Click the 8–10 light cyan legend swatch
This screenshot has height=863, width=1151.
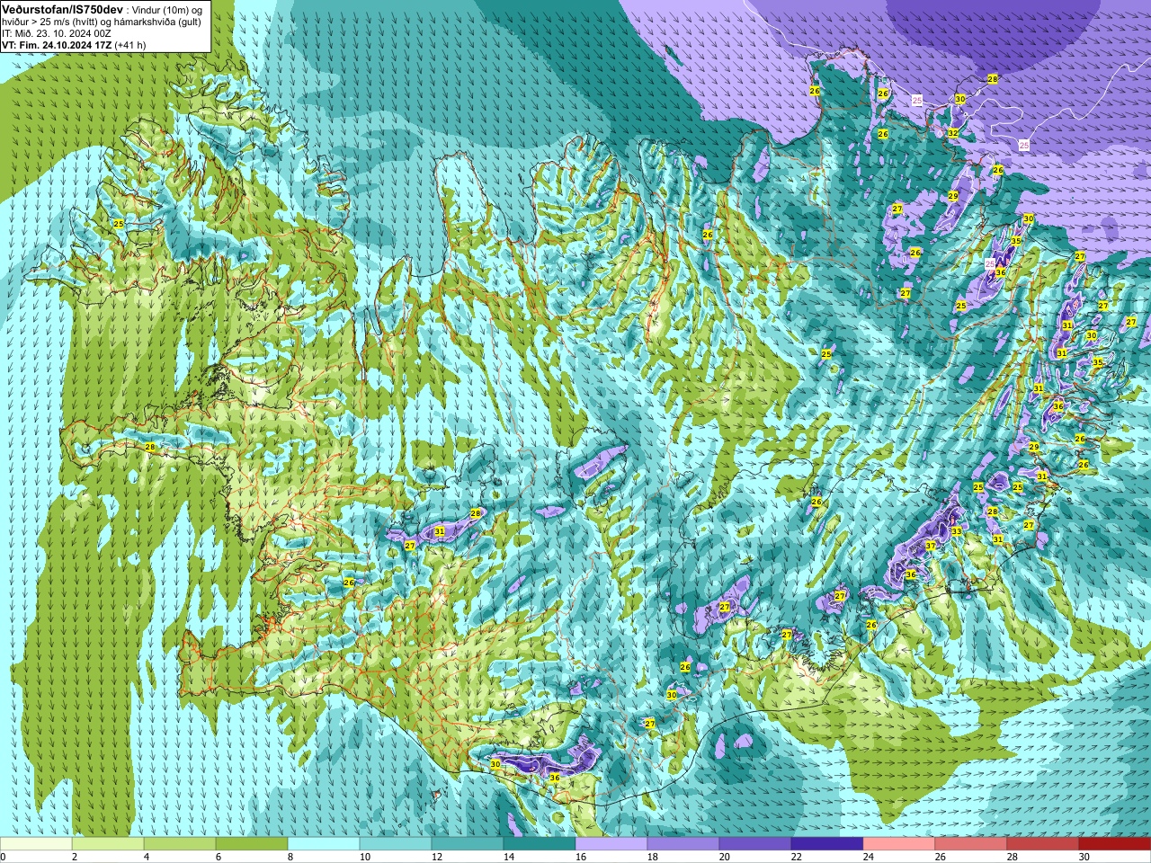coord(324,844)
